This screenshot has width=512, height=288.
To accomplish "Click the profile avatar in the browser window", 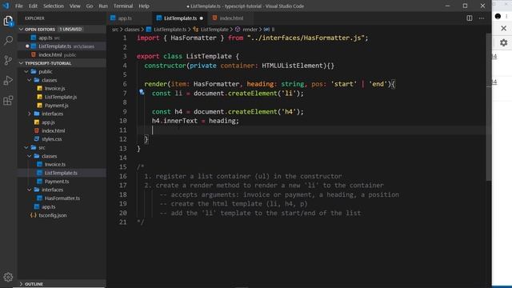I will (x=498, y=16).
